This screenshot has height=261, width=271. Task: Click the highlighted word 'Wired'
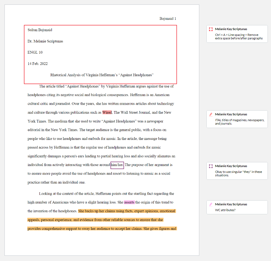pyautogui.click(x=107, y=112)
